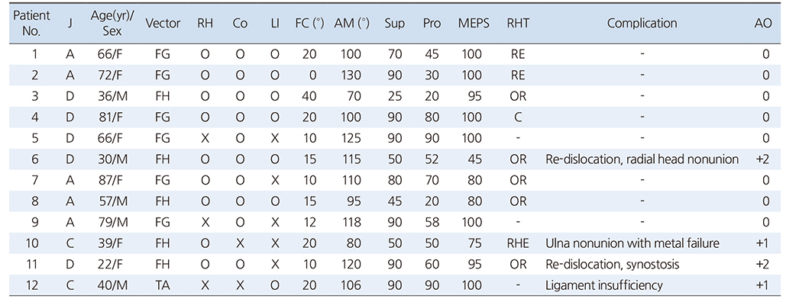
Task: Click the RHT column header
Action: [517, 24]
